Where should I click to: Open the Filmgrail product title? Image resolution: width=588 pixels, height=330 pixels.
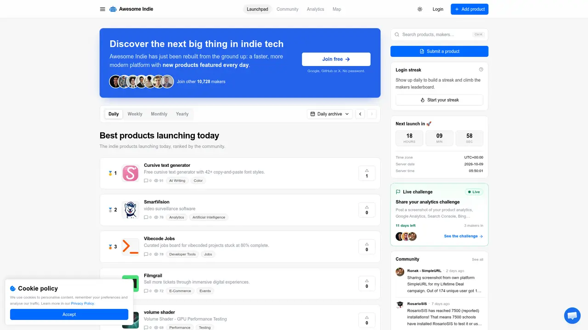point(153,275)
